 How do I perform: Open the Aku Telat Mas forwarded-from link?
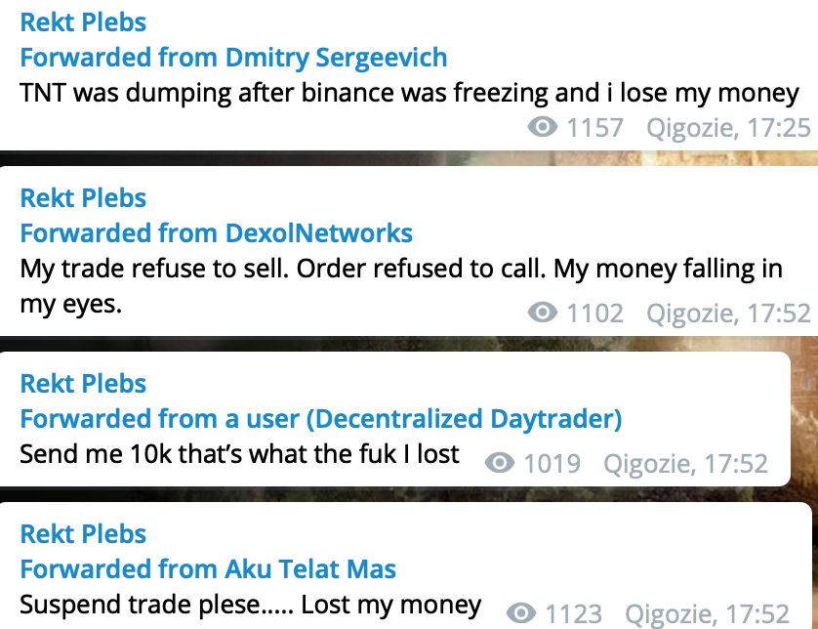pyautogui.click(x=208, y=568)
